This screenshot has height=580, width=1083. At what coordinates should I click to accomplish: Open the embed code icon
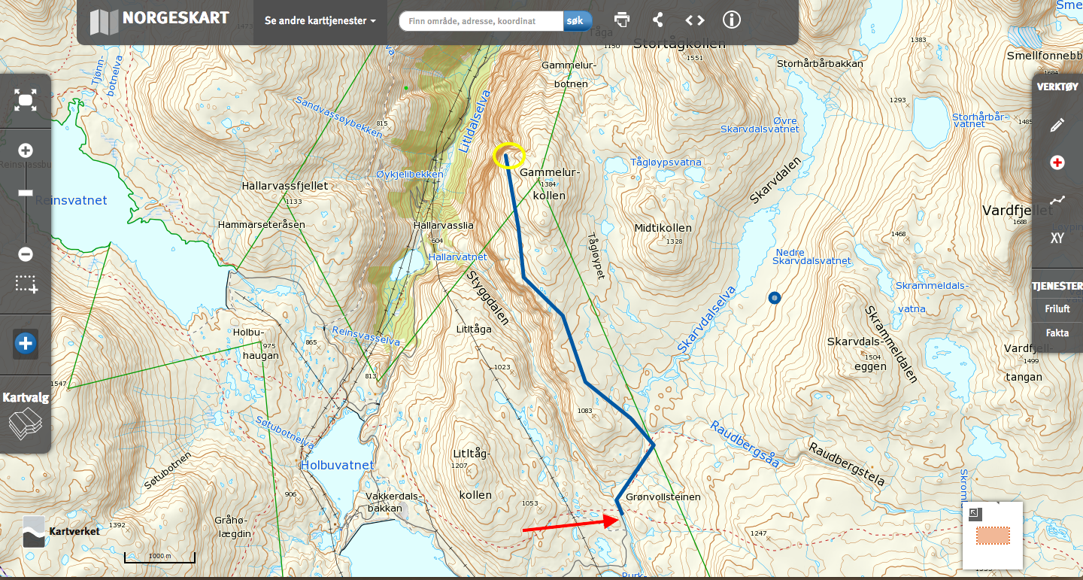tap(695, 20)
